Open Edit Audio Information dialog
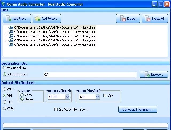The height and width of the screenshot is (130, 171). pos(138,109)
